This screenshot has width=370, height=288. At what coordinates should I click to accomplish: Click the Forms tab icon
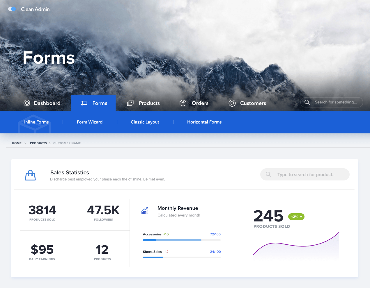84,103
